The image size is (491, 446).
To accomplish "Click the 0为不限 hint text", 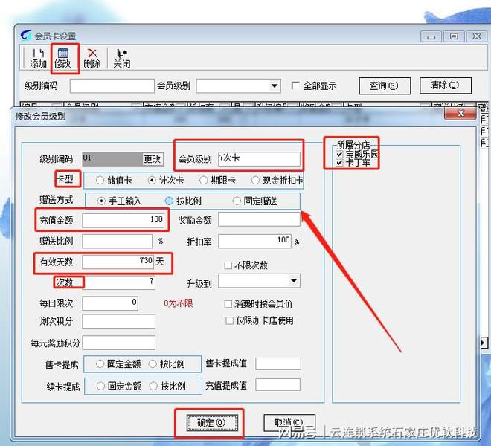I will (179, 303).
